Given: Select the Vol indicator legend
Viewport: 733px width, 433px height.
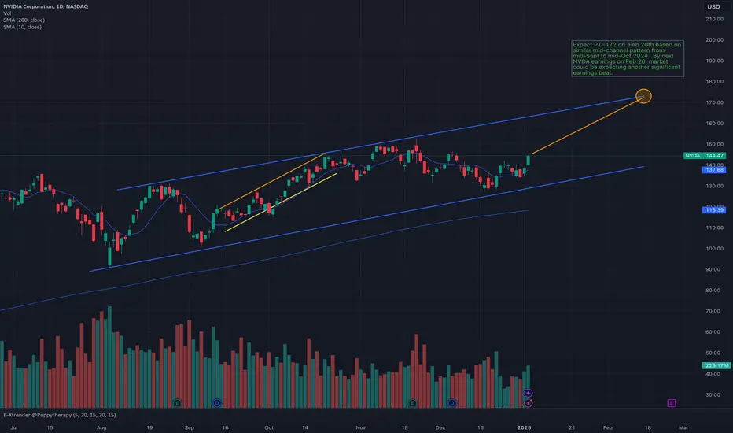Looking at the screenshot, I should point(7,13).
